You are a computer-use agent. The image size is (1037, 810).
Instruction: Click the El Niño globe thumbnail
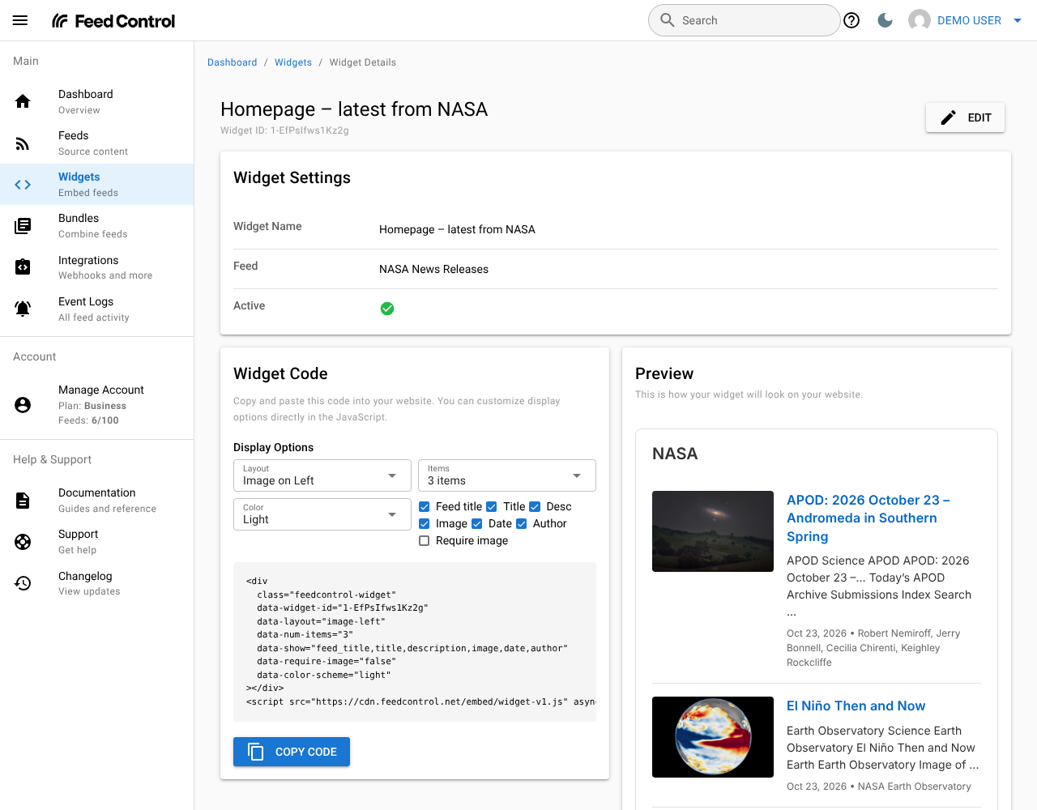click(x=713, y=737)
